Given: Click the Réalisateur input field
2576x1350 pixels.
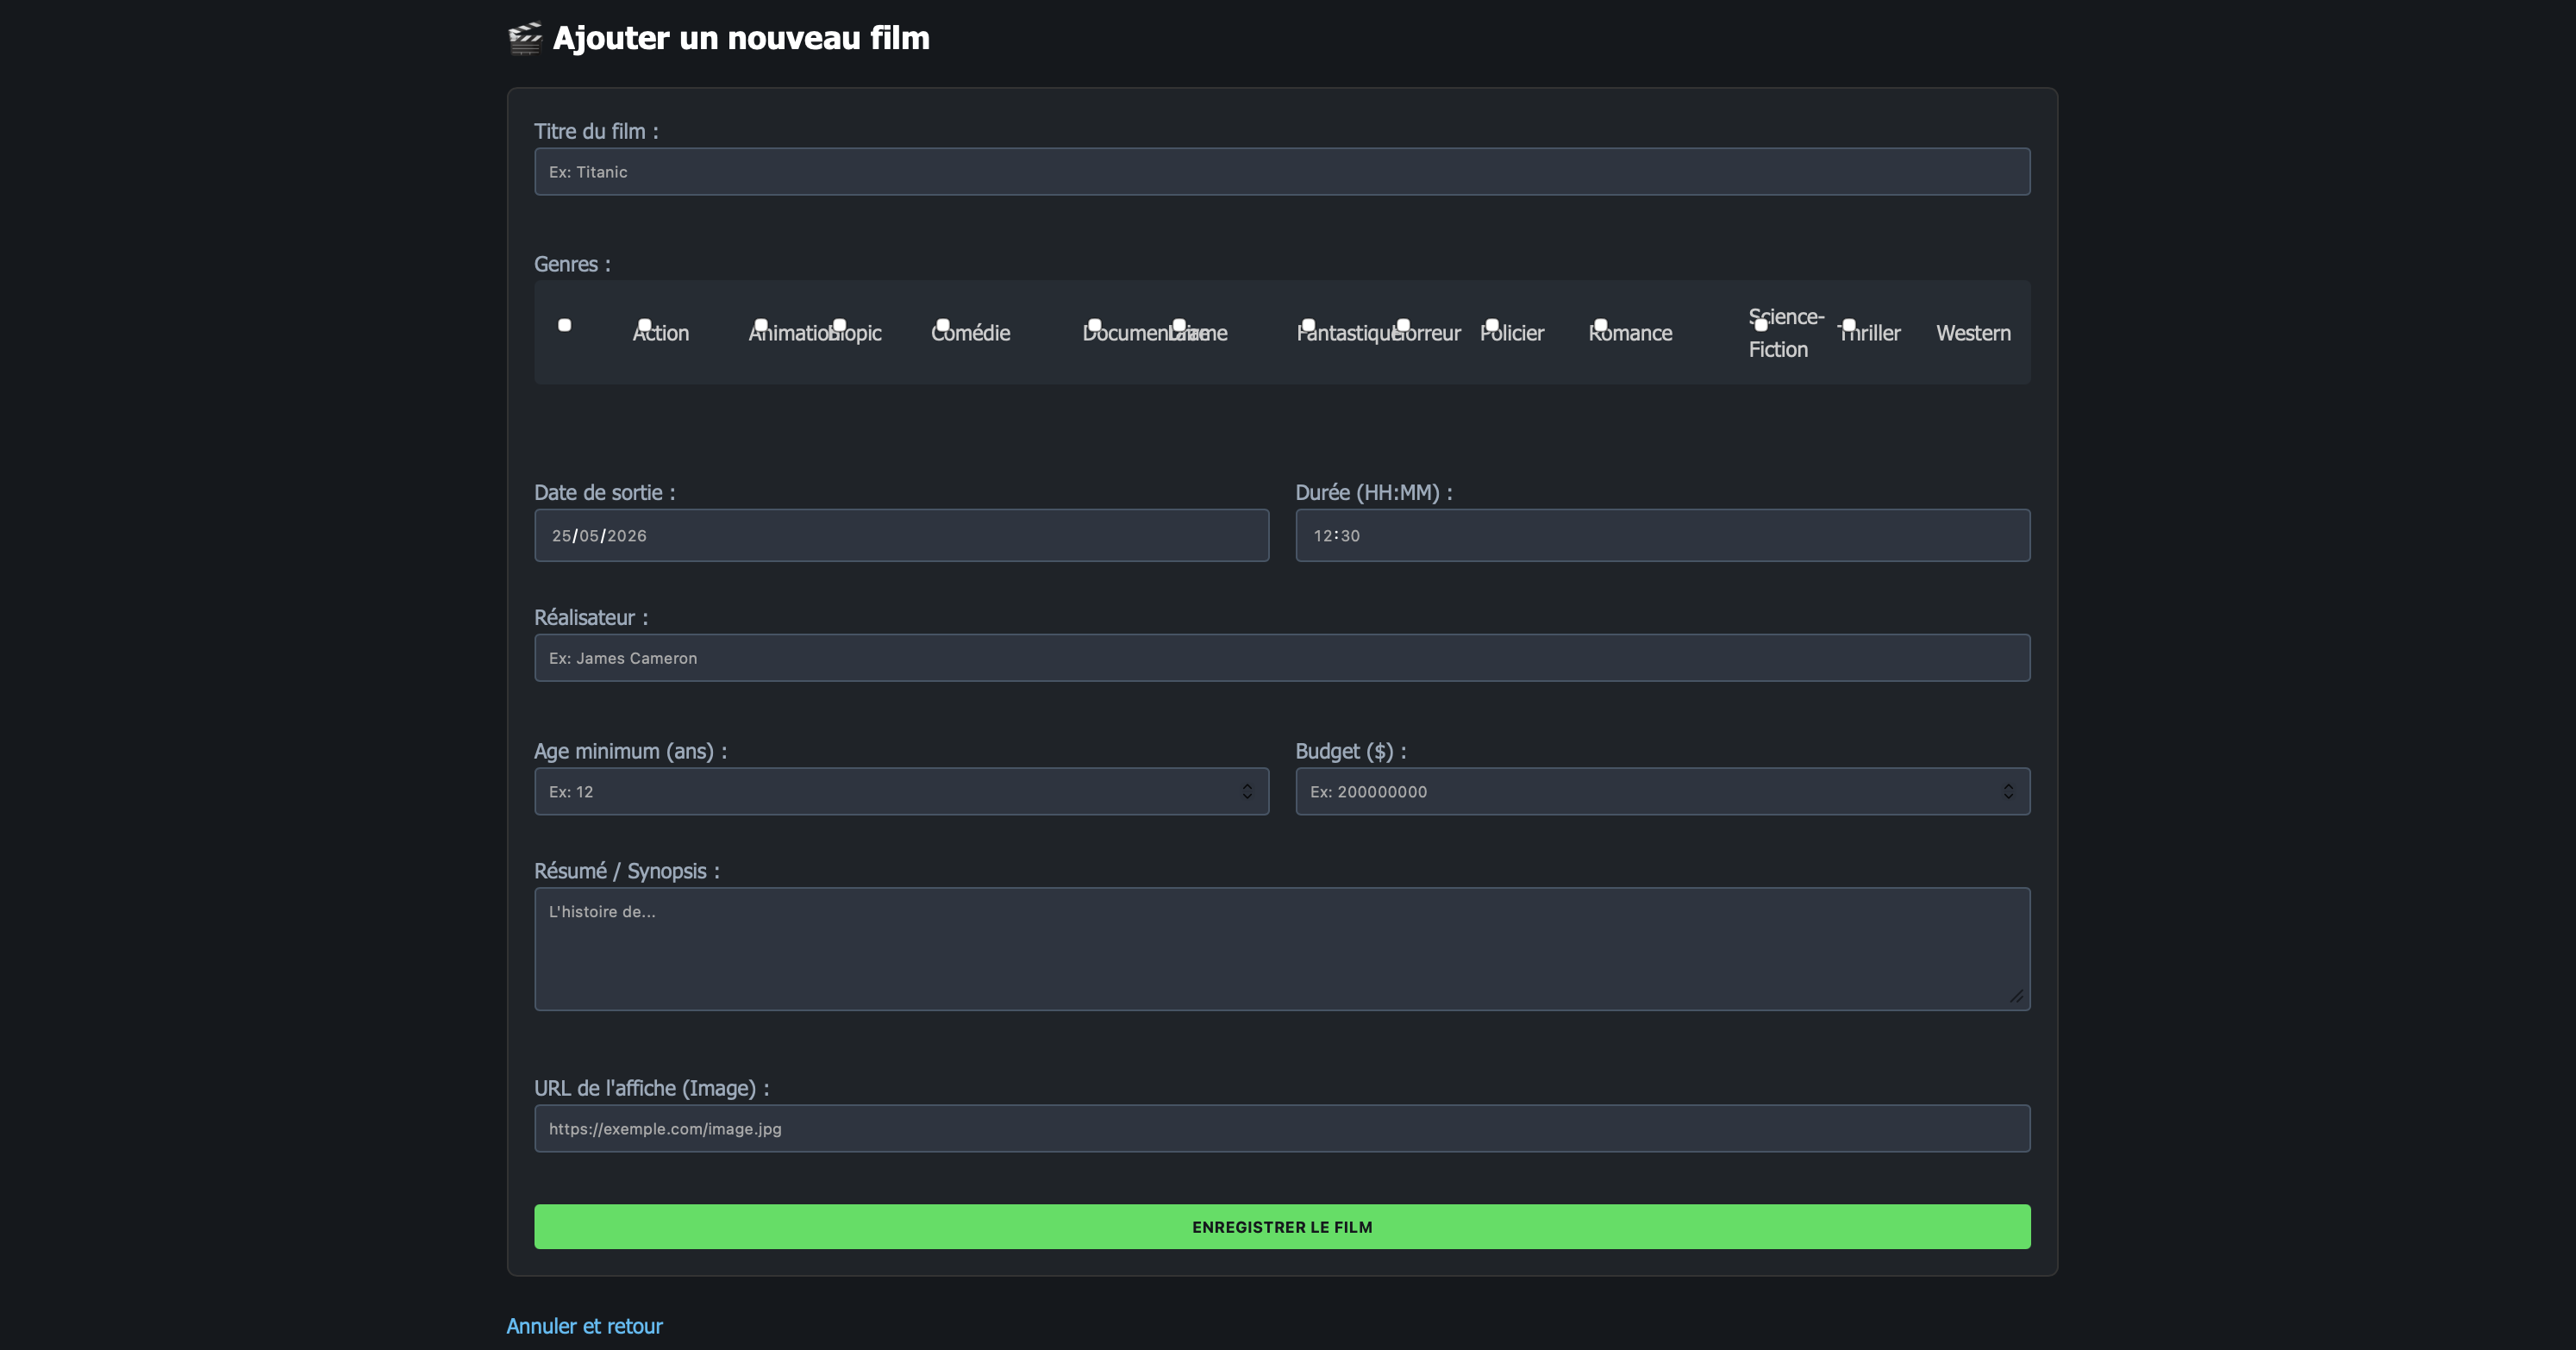Looking at the screenshot, I should pyautogui.click(x=1282, y=658).
